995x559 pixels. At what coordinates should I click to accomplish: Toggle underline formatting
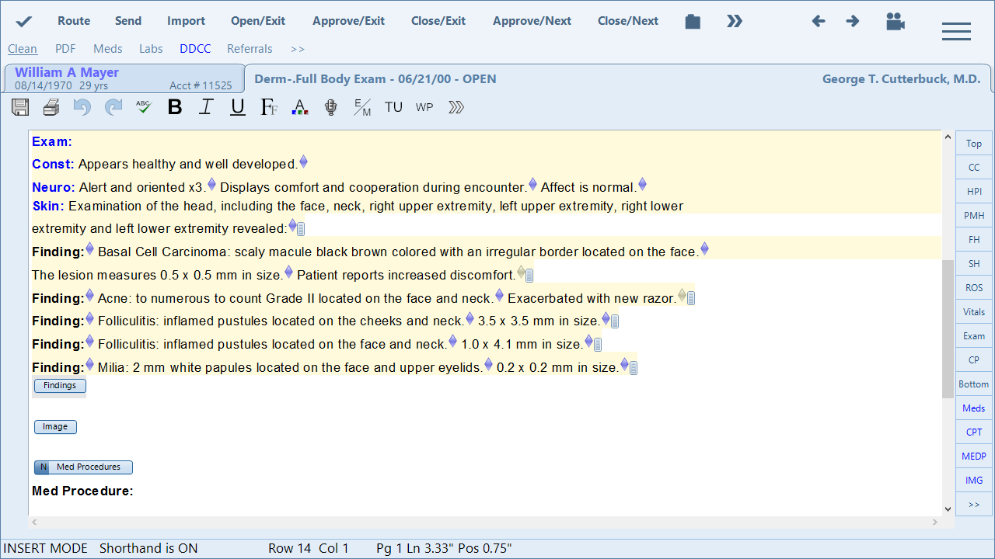(238, 107)
